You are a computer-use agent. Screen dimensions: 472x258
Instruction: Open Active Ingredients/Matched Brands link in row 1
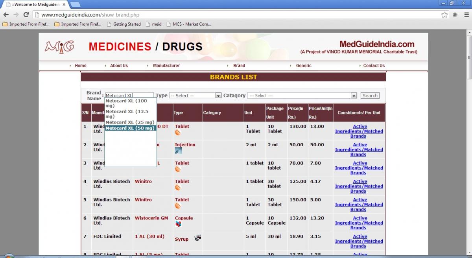pyautogui.click(x=359, y=131)
